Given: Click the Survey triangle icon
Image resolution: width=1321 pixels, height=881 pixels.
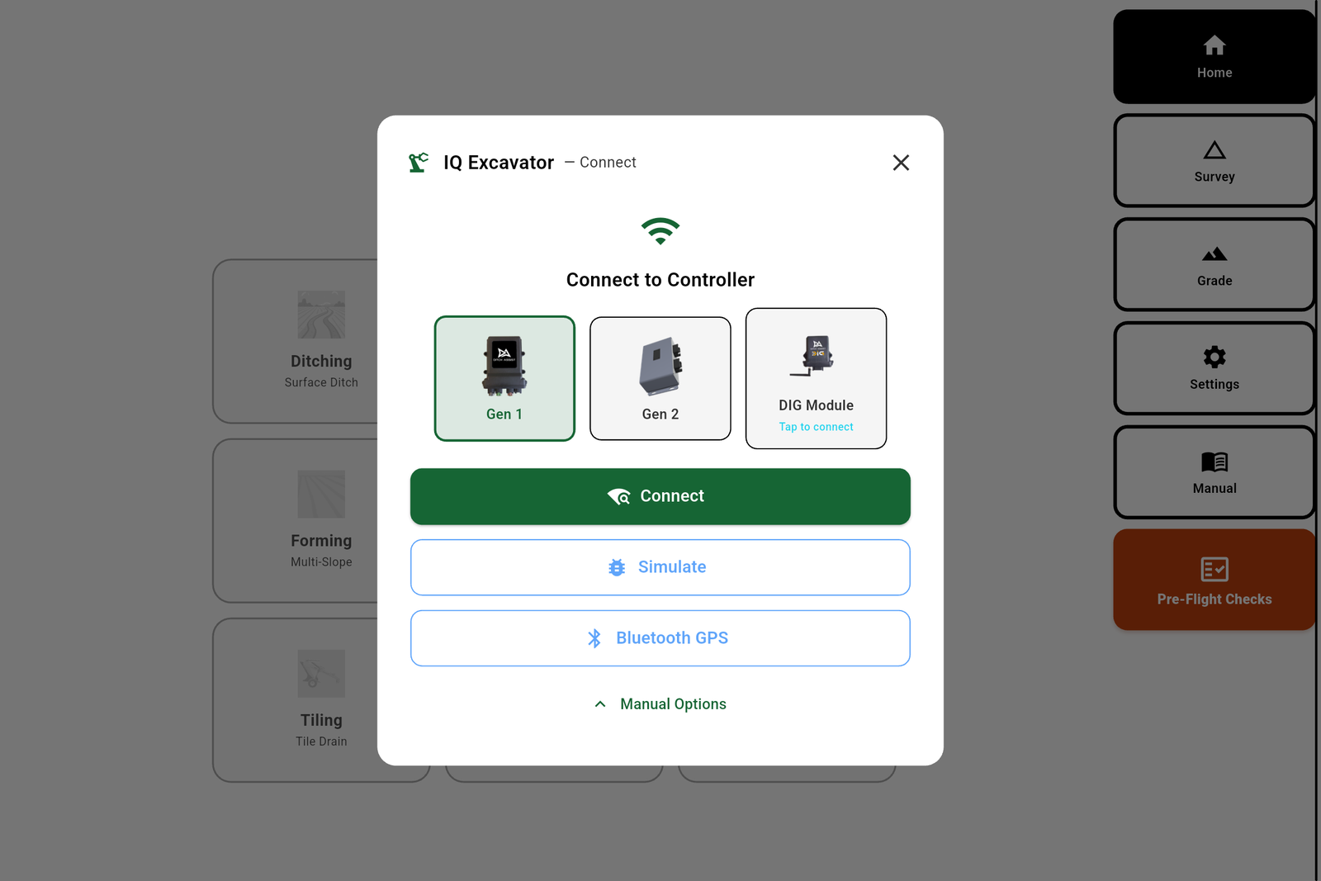Looking at the screenshot, I should 1214,149.
